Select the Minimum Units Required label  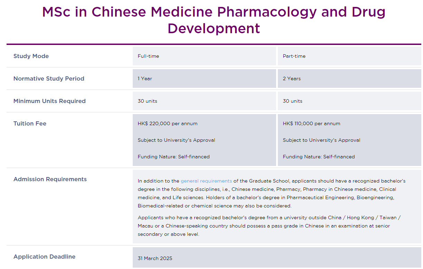tap(49, 101)
